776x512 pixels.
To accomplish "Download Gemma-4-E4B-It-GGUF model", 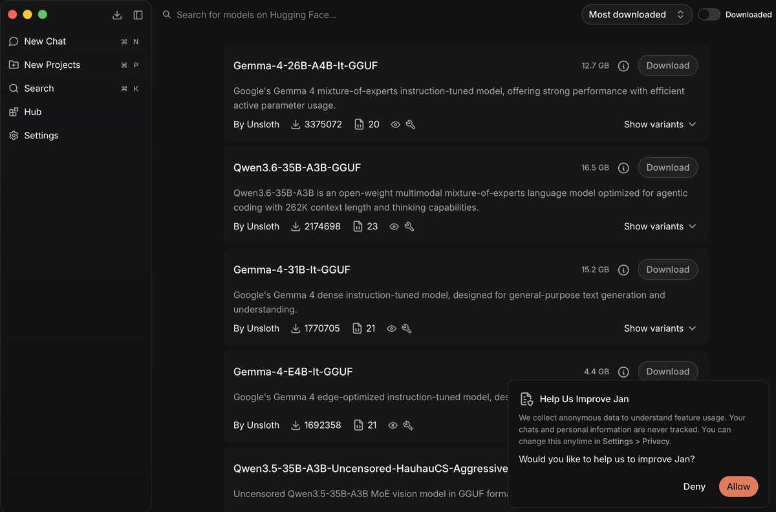I will pyautogui.click(x=667, y=372).
